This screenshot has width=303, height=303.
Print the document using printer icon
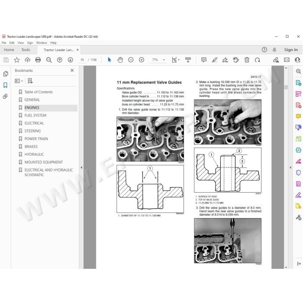(x=38, y=60)
